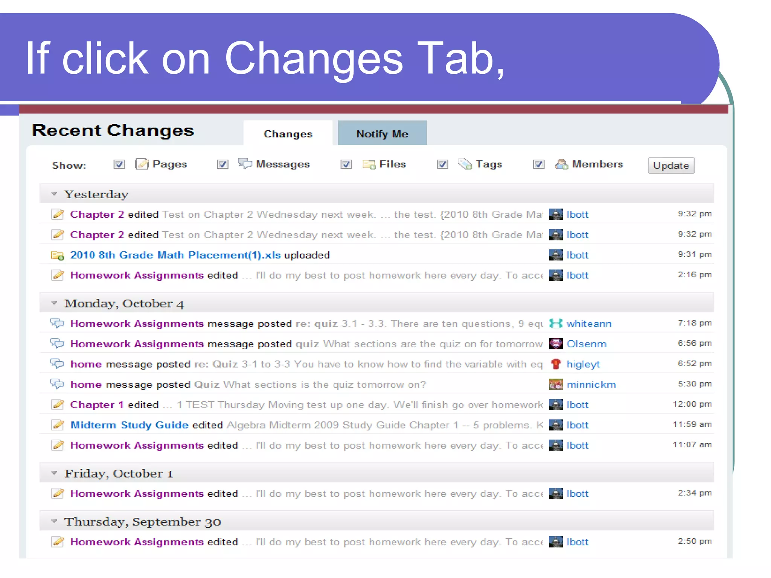Click the Update button
This screenshot has width=771, height=578.
pyautogui.click(x=671, y=165)
